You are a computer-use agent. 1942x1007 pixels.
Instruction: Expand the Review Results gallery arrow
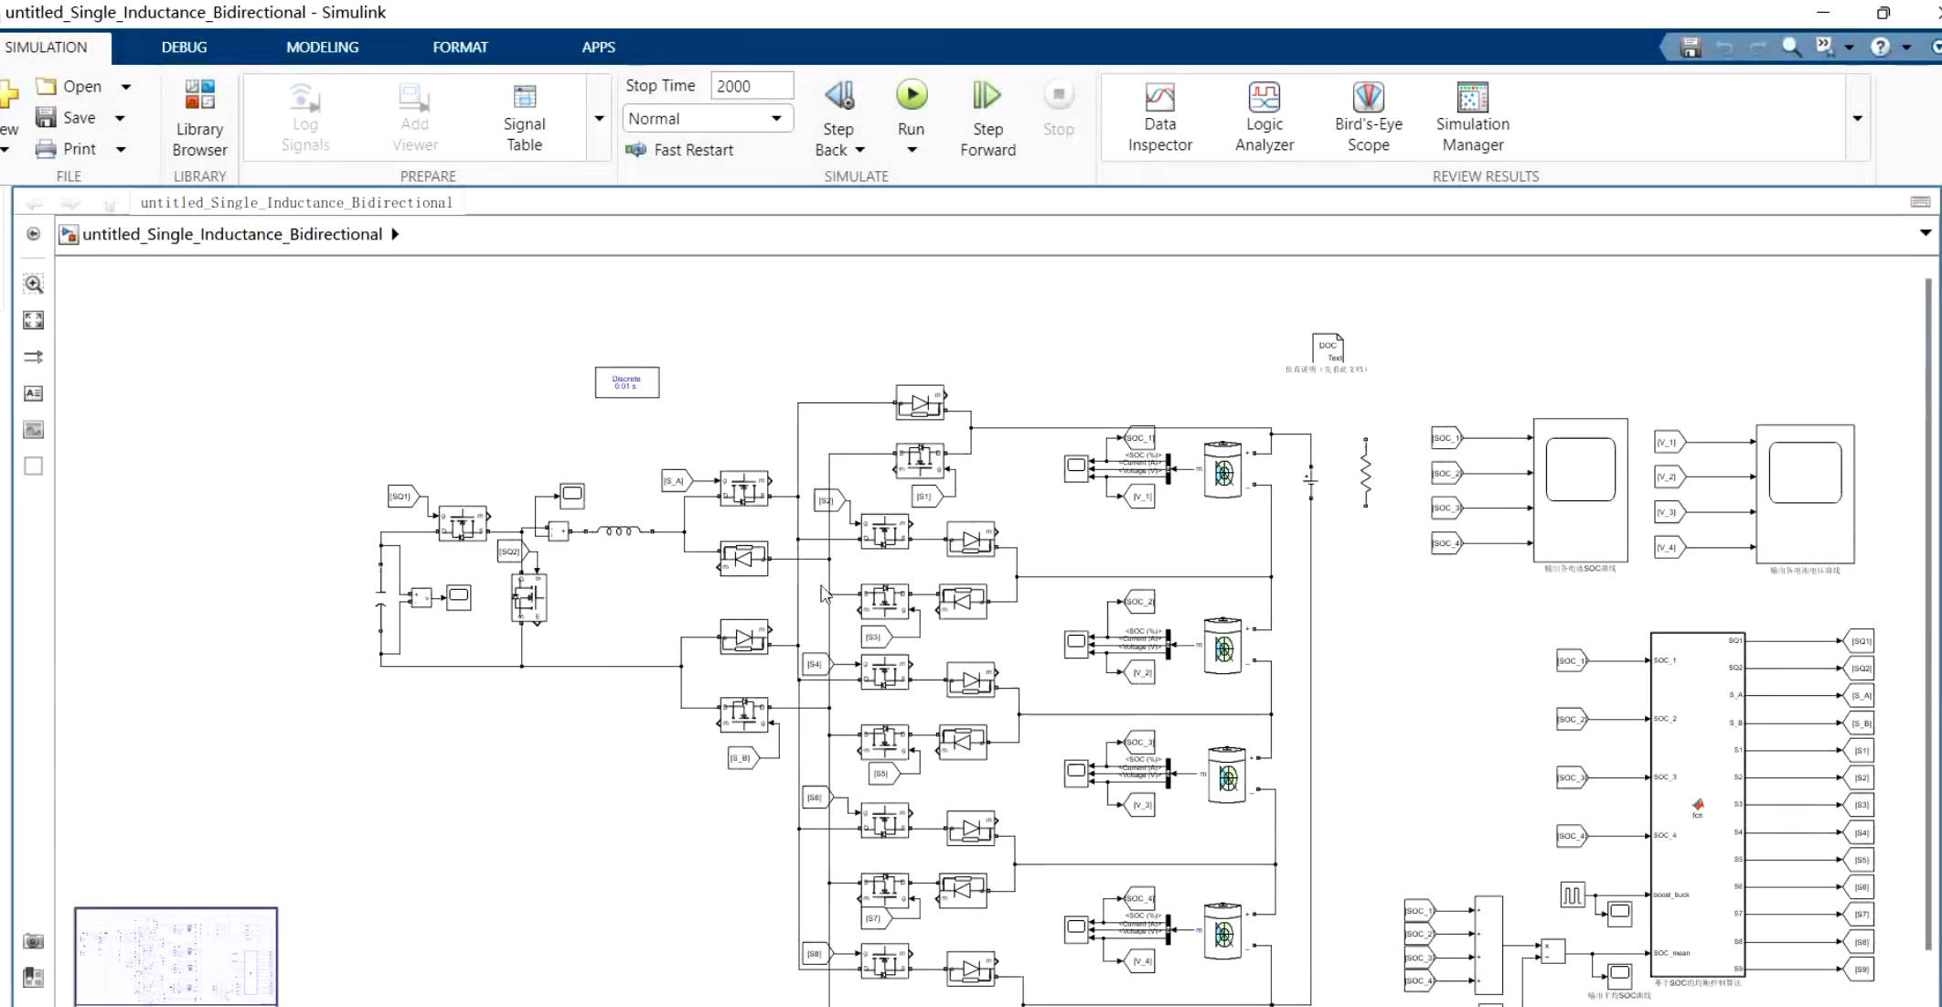coord(1857,119)
